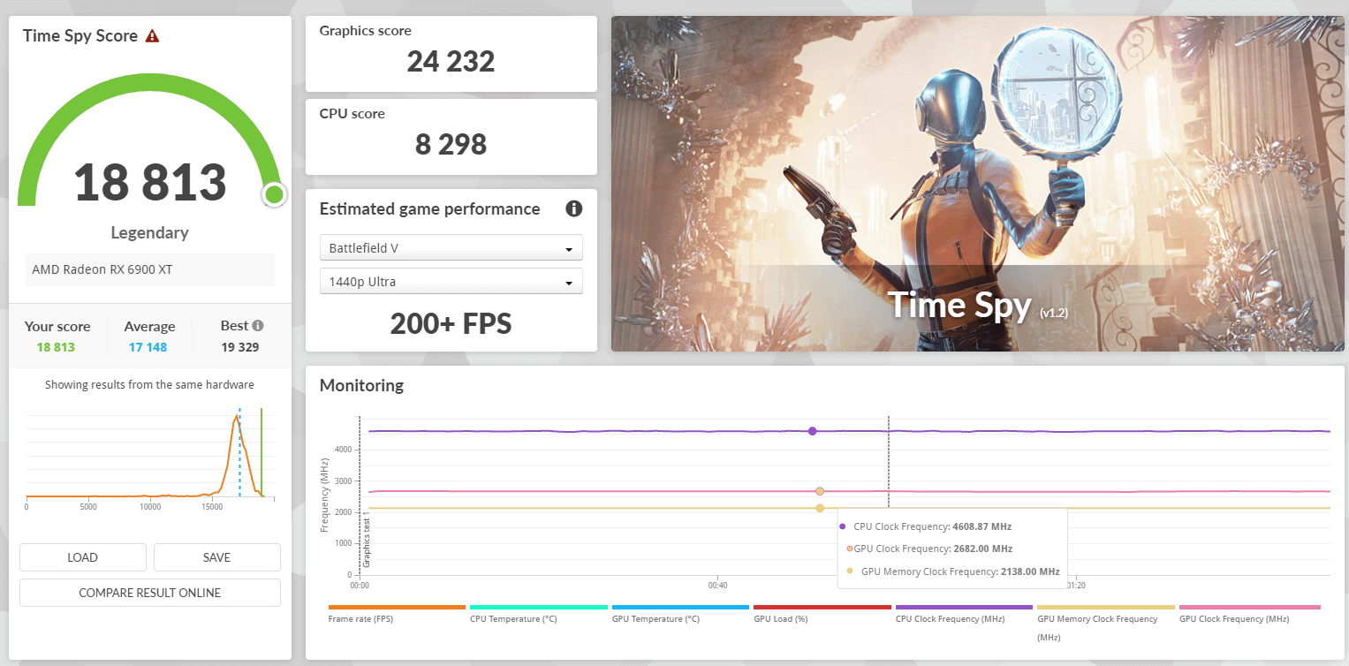Click the Best value 19 329
The image size is (1349, 666).
click(240, 347)
